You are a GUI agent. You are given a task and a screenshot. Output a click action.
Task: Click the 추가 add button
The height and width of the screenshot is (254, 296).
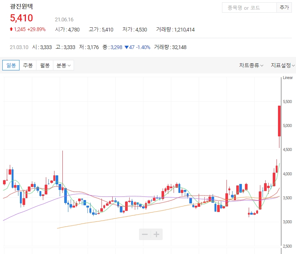pyautogui.click(x=284, y=8)
